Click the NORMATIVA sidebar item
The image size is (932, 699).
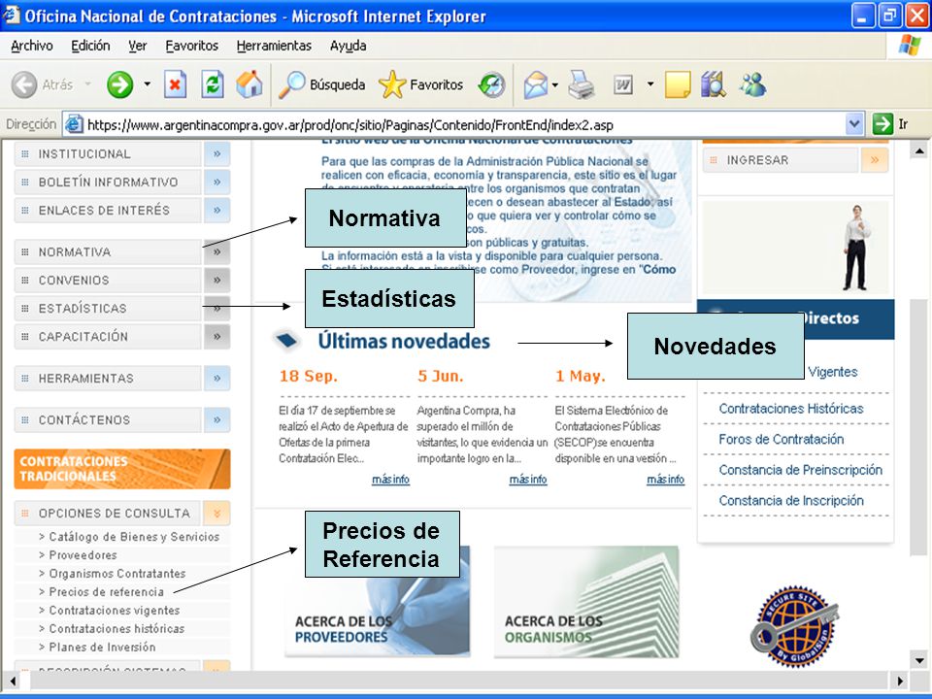click(108, 252)
